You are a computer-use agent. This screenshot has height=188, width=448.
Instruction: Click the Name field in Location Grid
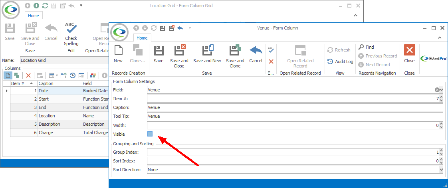click(x=64, y=61)
